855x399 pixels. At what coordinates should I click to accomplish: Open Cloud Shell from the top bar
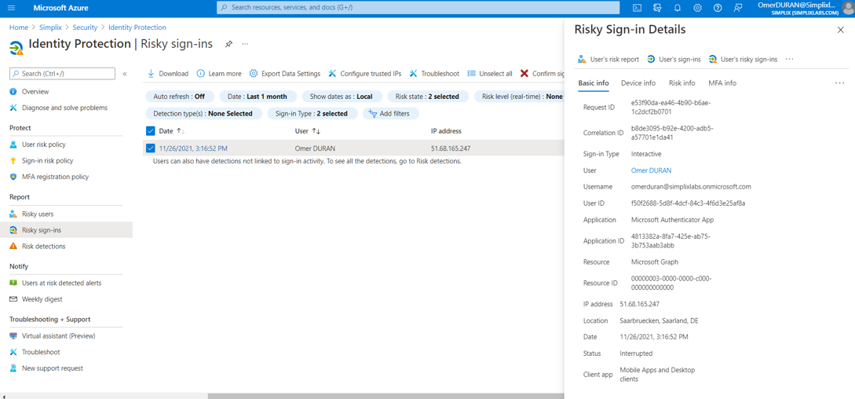636,8
